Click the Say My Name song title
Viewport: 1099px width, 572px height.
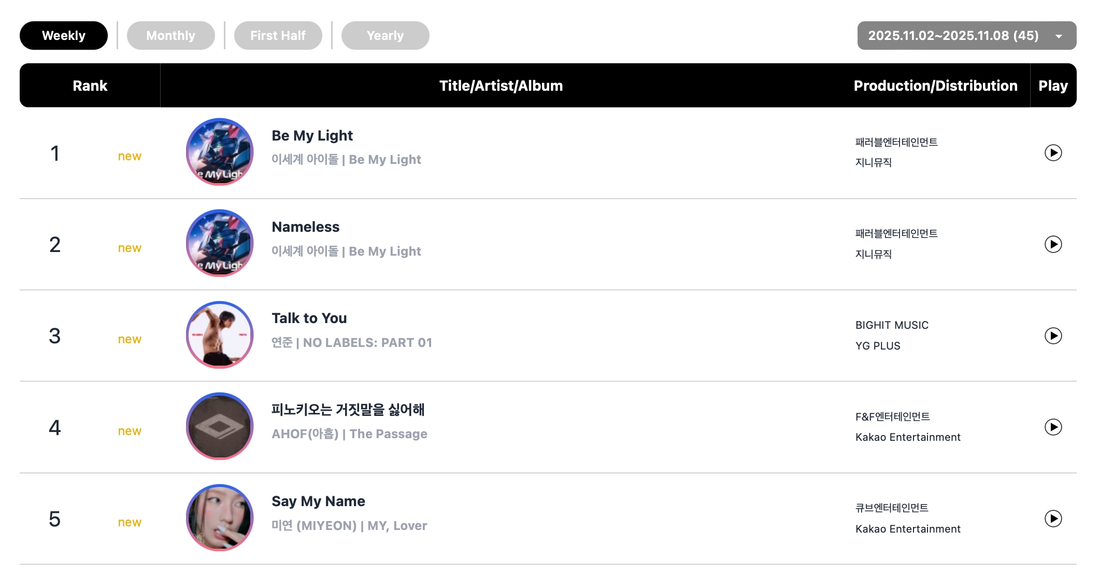(318, 501)
